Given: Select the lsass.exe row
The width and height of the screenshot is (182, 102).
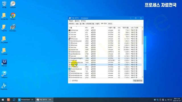Looking at the screenshot, I should click(x=105, y=56).
